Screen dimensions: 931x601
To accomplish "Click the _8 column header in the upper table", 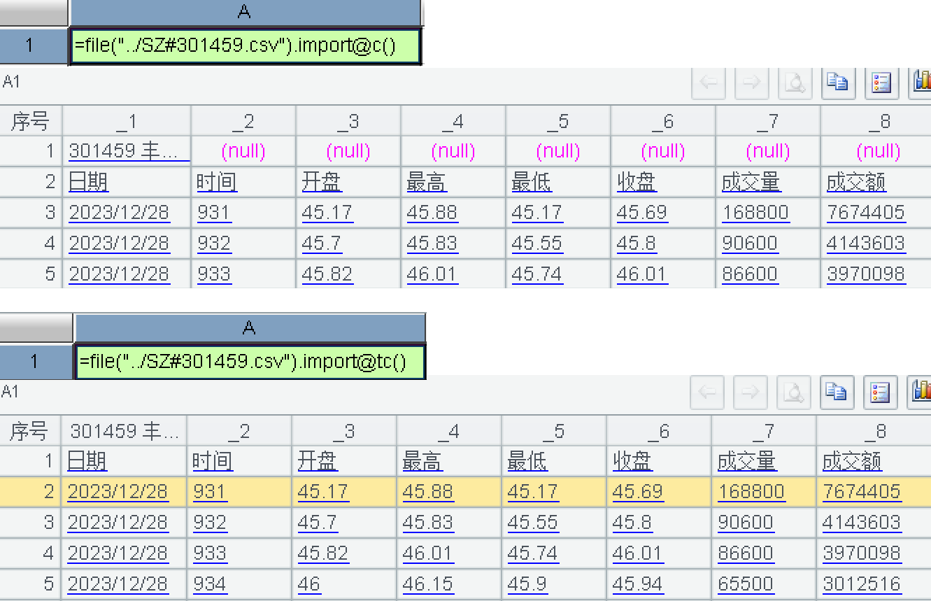I will (x=876, y=121).
